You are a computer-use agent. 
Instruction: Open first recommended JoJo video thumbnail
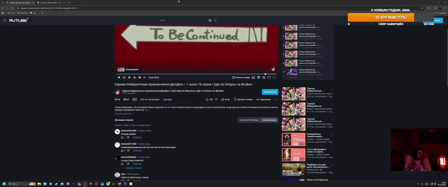[294, 94]
